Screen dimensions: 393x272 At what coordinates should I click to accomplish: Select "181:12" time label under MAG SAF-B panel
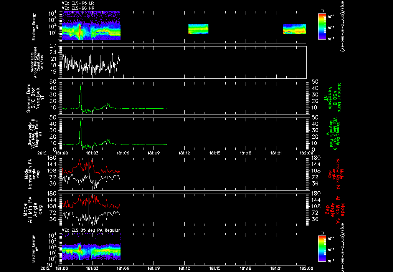pos(184,153)
